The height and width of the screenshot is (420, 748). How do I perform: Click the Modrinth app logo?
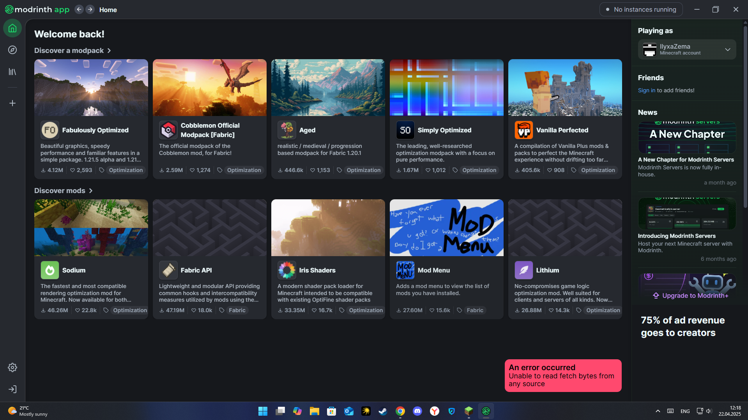[37, 9]
